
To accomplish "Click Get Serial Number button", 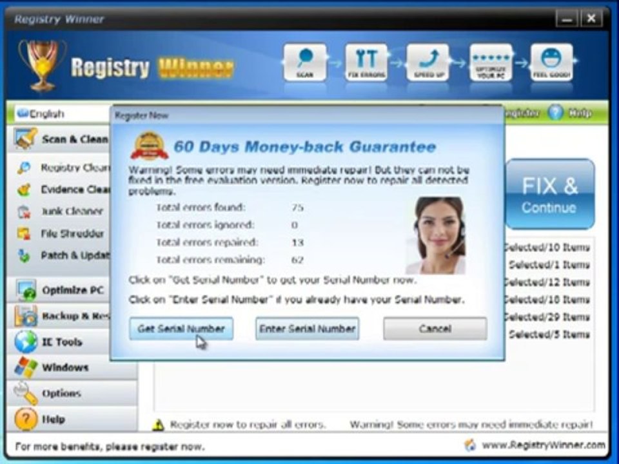I will (181, 329).
